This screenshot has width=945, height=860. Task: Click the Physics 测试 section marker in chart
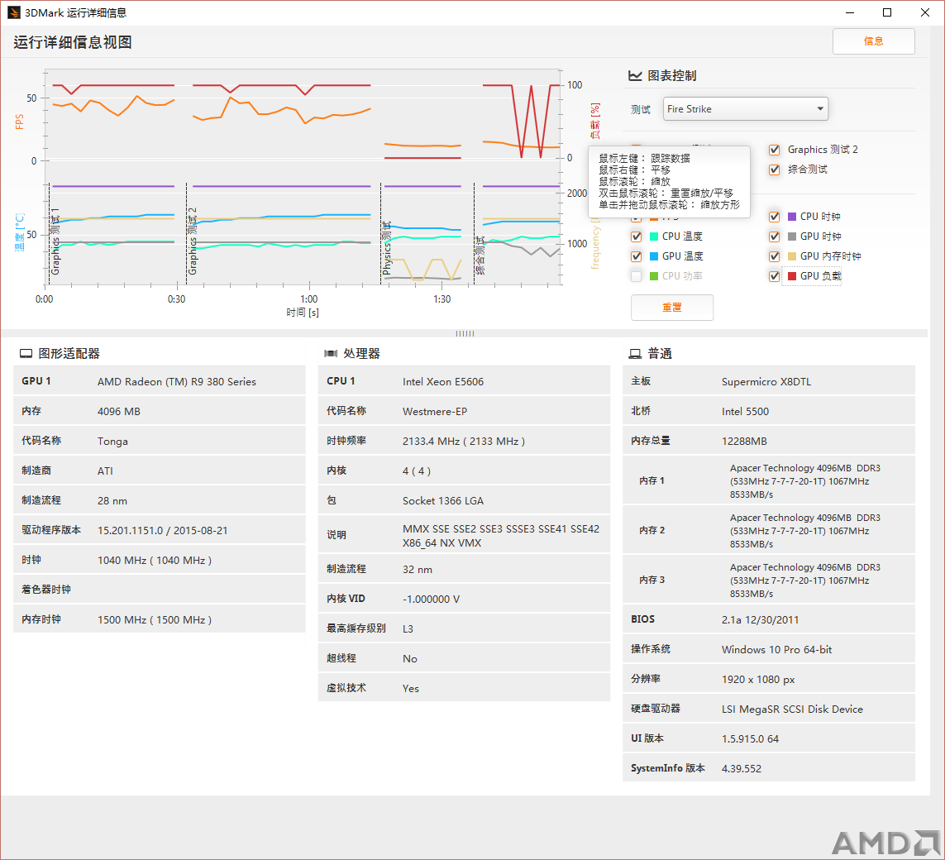click(x=387, y=248)
